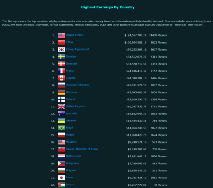The image size is (213, 188).
Task: Open the Netherlands country link
Action: click(x=73, y=156)
